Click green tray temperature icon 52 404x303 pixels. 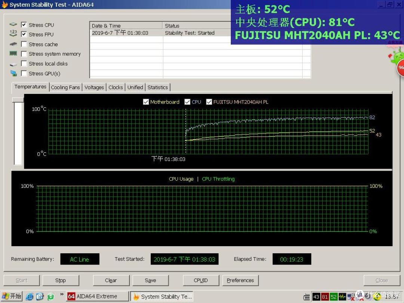(333, 297)
